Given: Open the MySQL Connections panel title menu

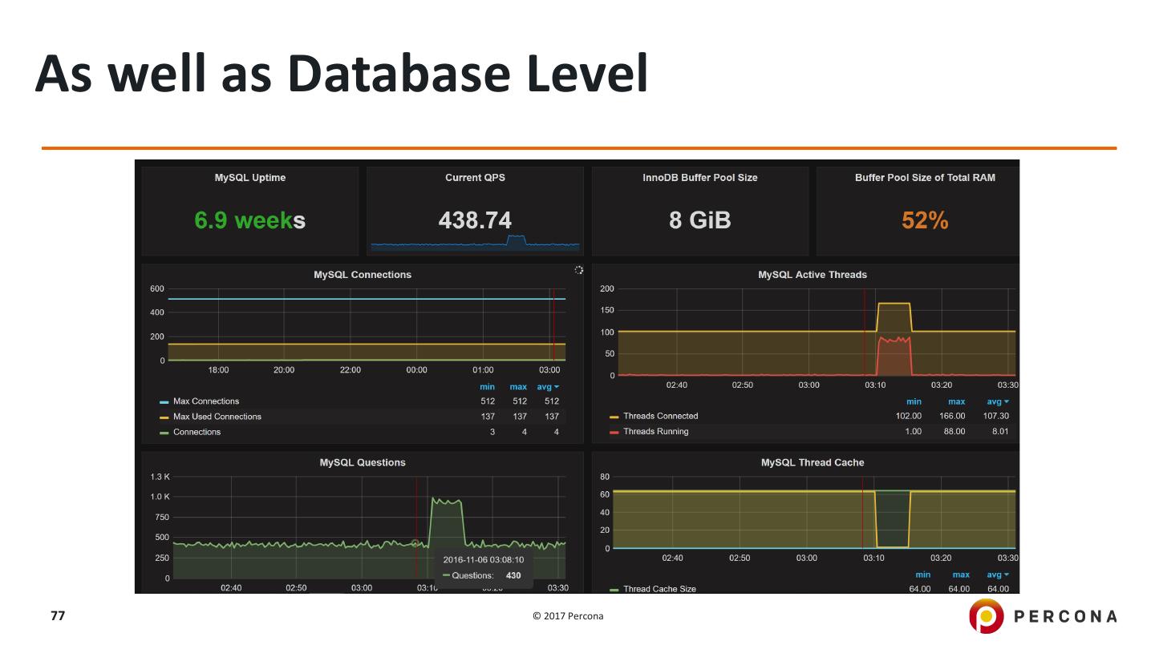Looking at the screenshot, I should click(x=362, y=275).
